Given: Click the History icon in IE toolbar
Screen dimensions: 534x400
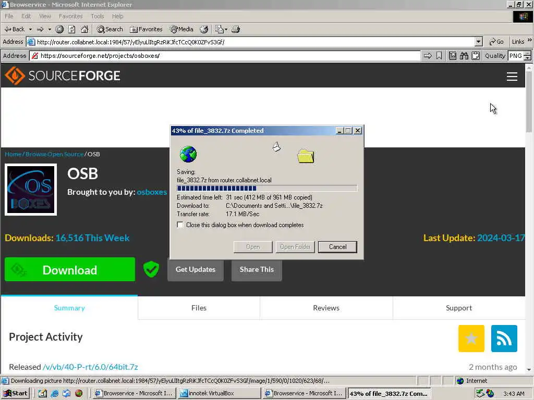Looking at the screenshot, I should click(x=204, y=29).
